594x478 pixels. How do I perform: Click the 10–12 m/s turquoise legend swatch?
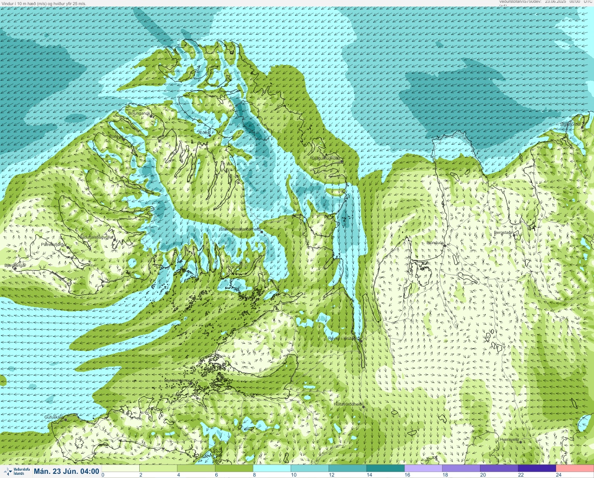pyautogui.click(x=310, y=468)
